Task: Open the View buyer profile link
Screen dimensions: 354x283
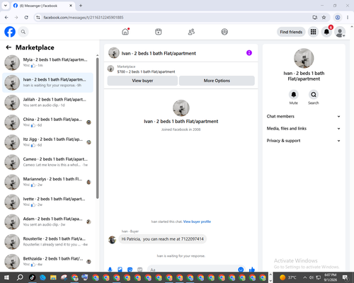Action: pos(197,221)
